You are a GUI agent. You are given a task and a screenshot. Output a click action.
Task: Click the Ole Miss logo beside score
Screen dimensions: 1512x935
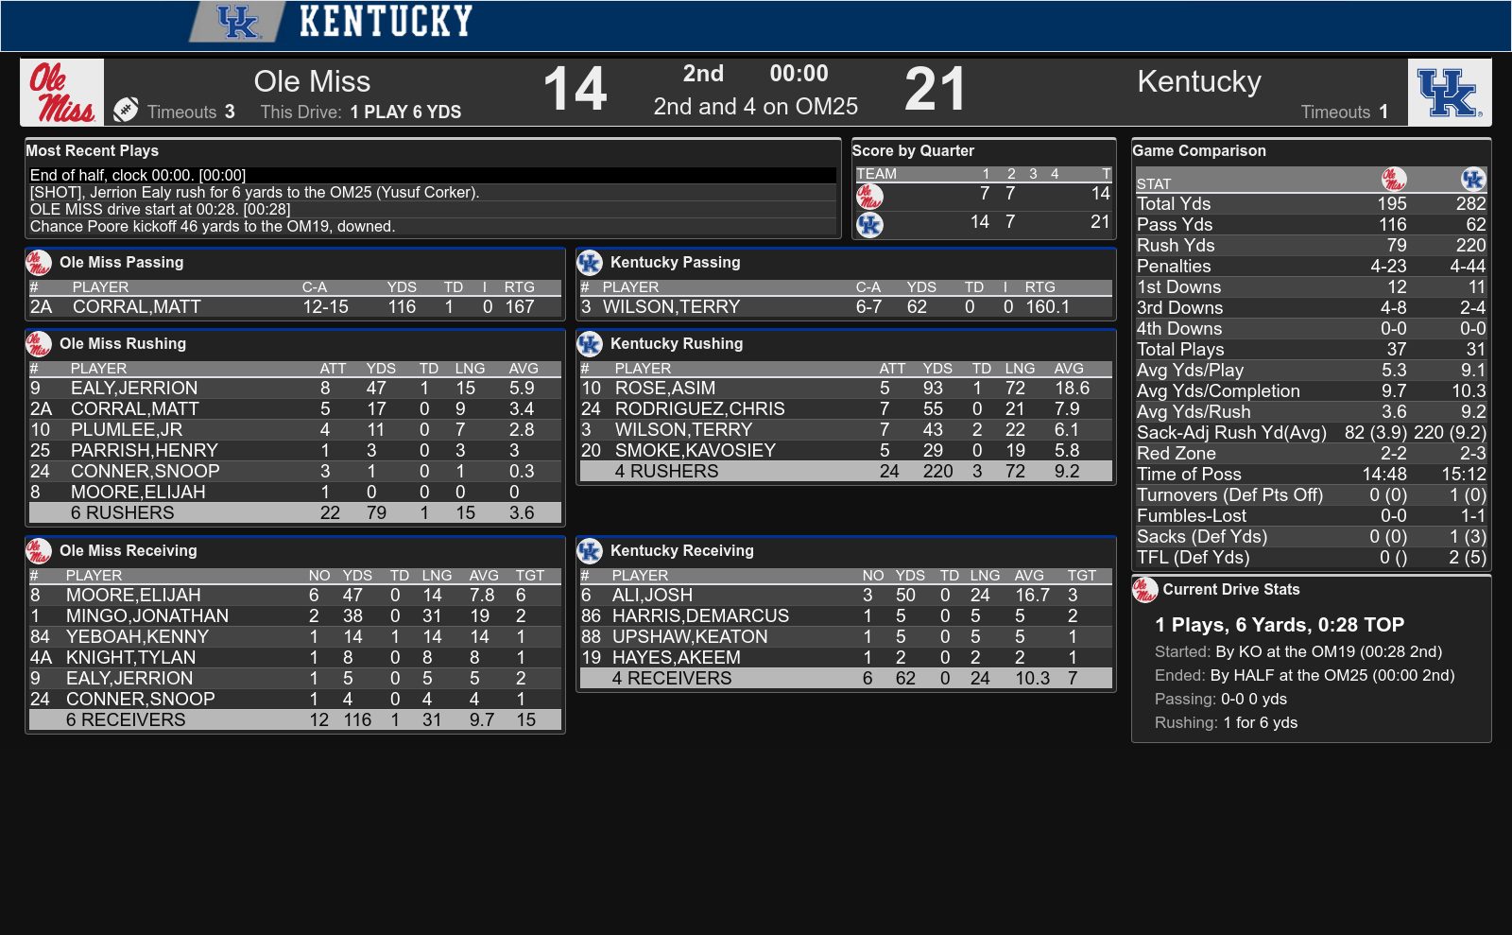tap(62, 93)
